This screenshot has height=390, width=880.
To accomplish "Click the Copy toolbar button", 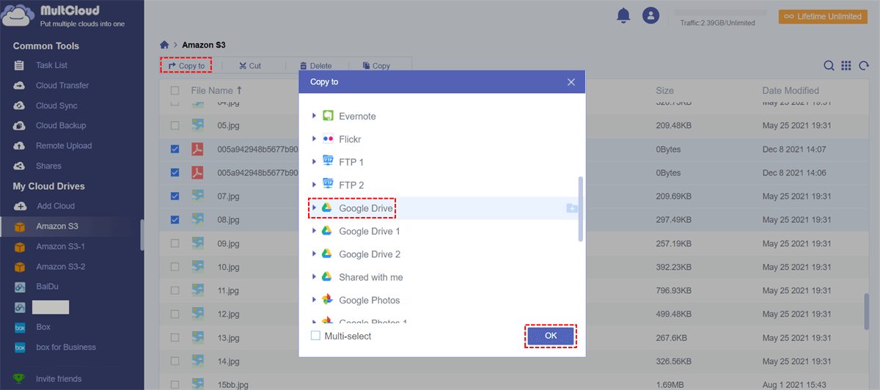I will coord(376,65).
